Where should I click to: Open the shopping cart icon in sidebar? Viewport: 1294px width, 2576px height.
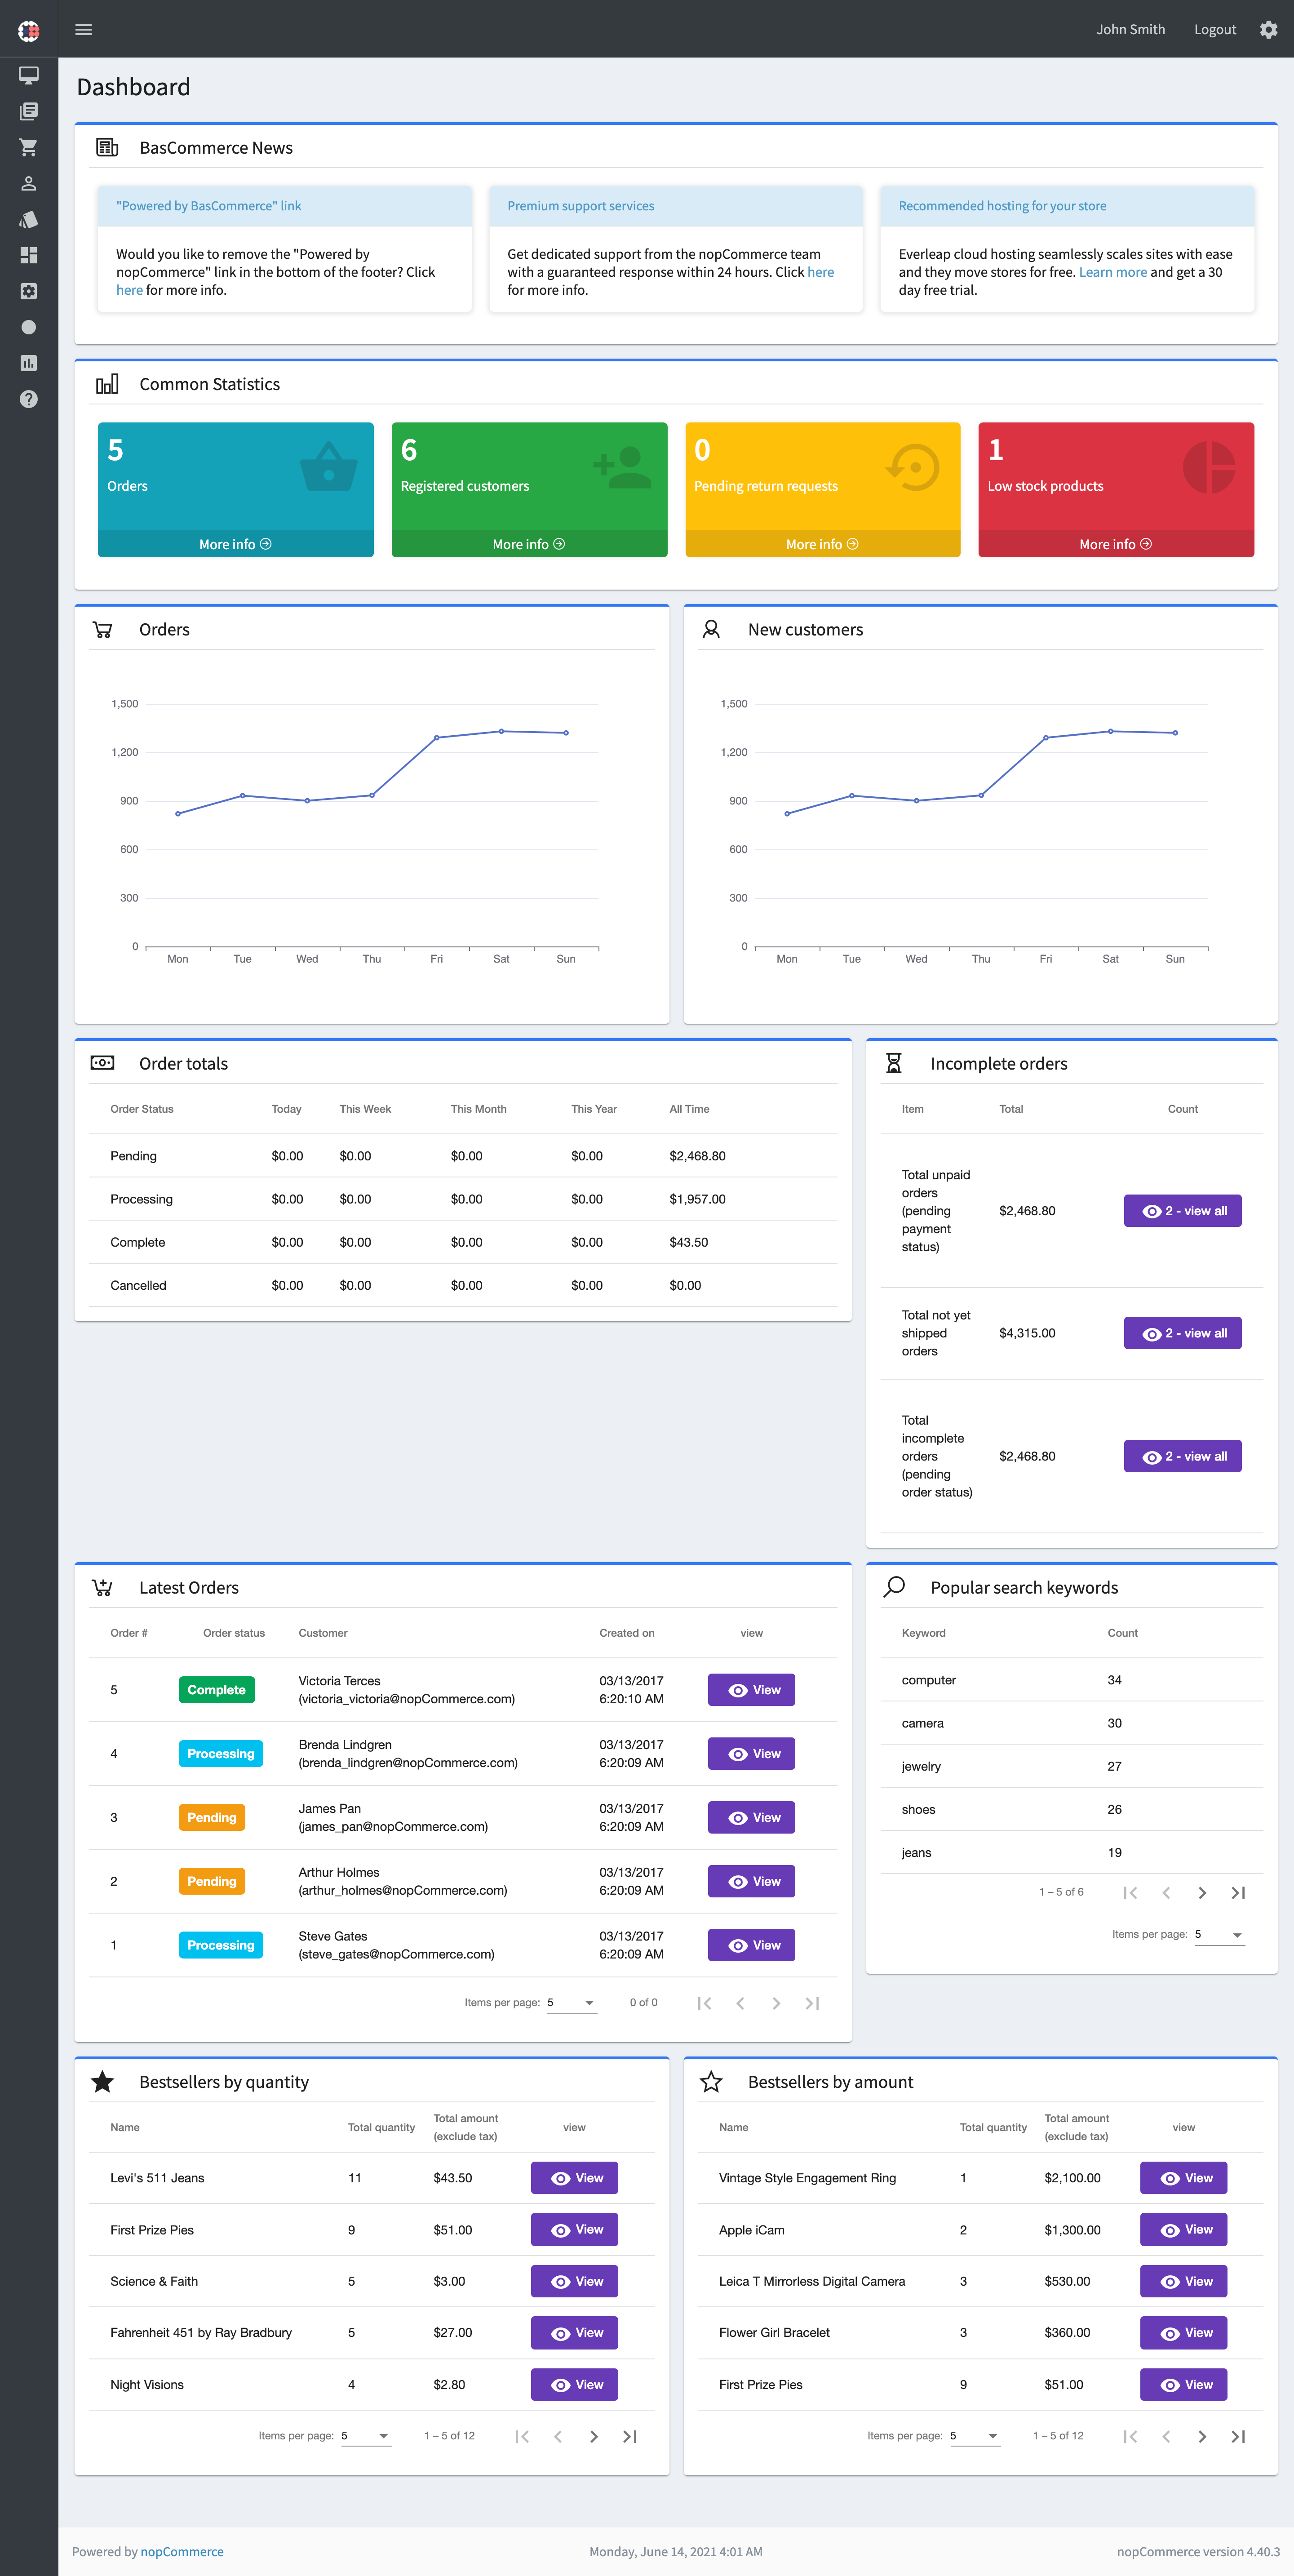click(28, 147)
